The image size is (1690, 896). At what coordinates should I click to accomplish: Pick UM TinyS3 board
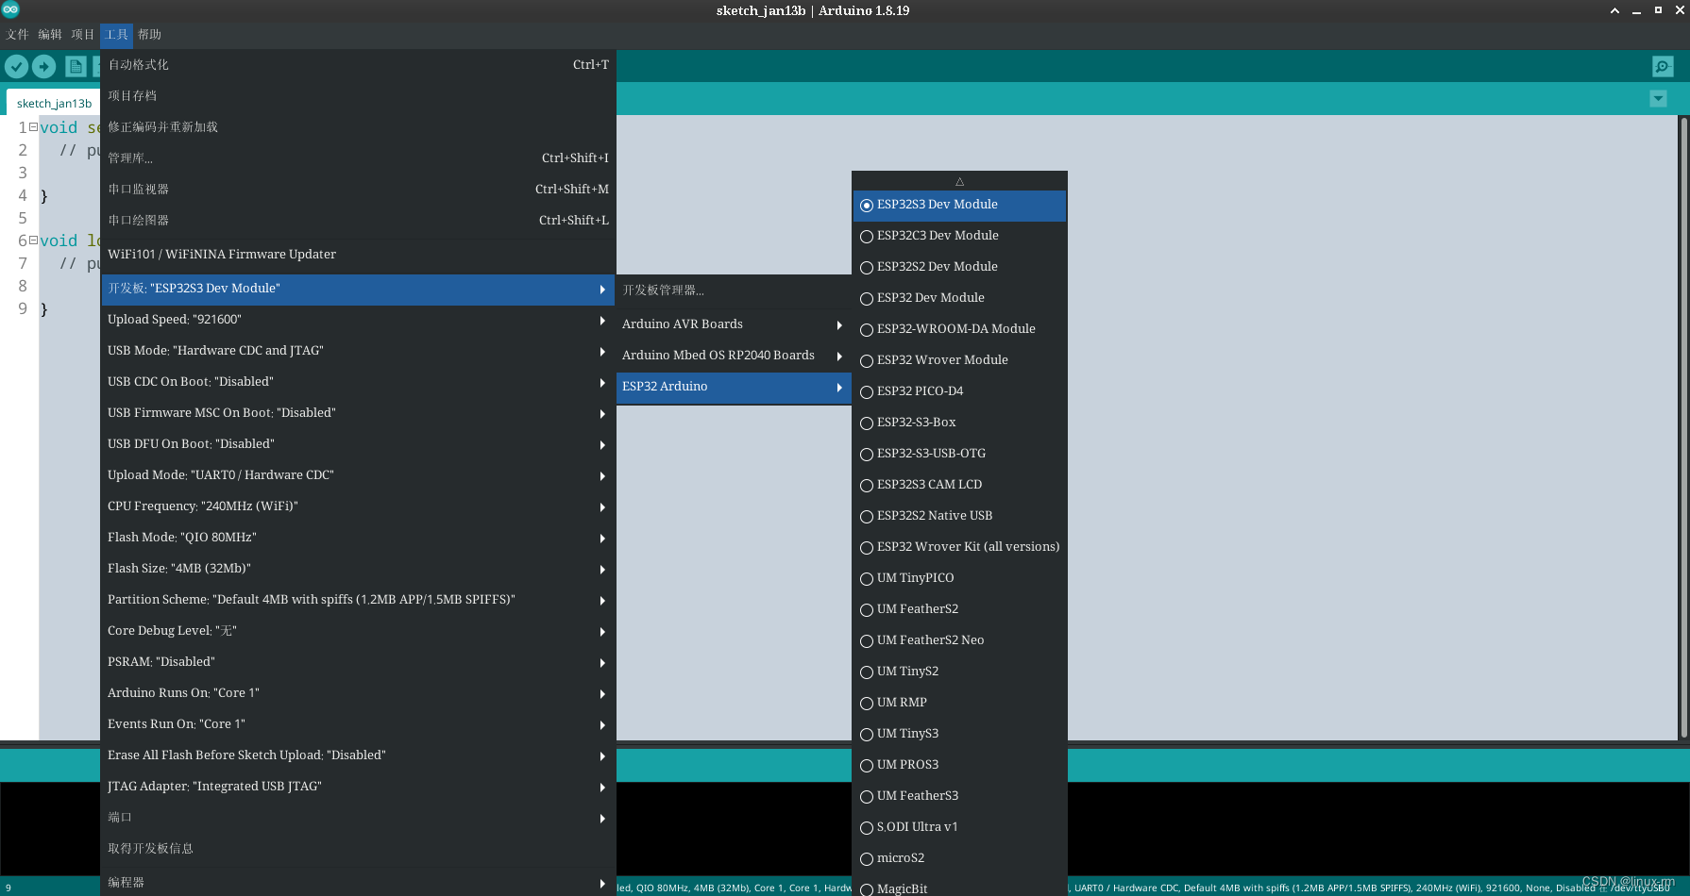[959, 734]
